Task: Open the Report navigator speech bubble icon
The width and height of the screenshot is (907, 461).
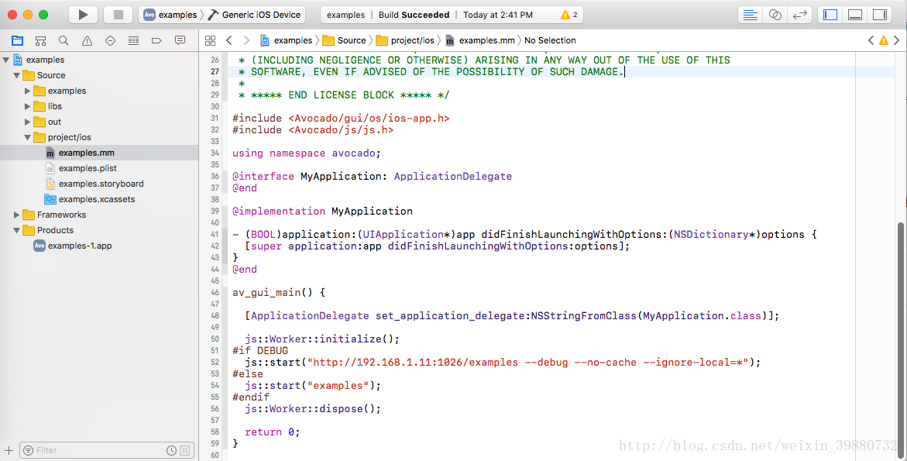Action: click(179, 40)
